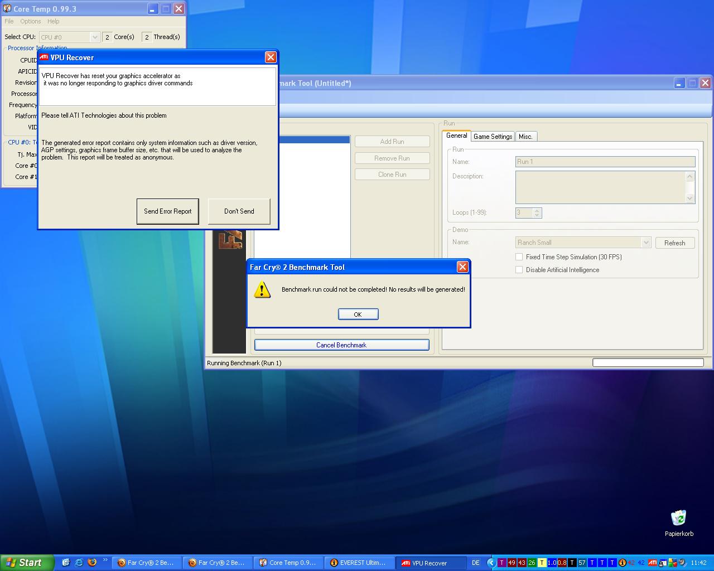Click OK in the benchmark error dialog
714x571 pixels.
[x=358, y=314]
